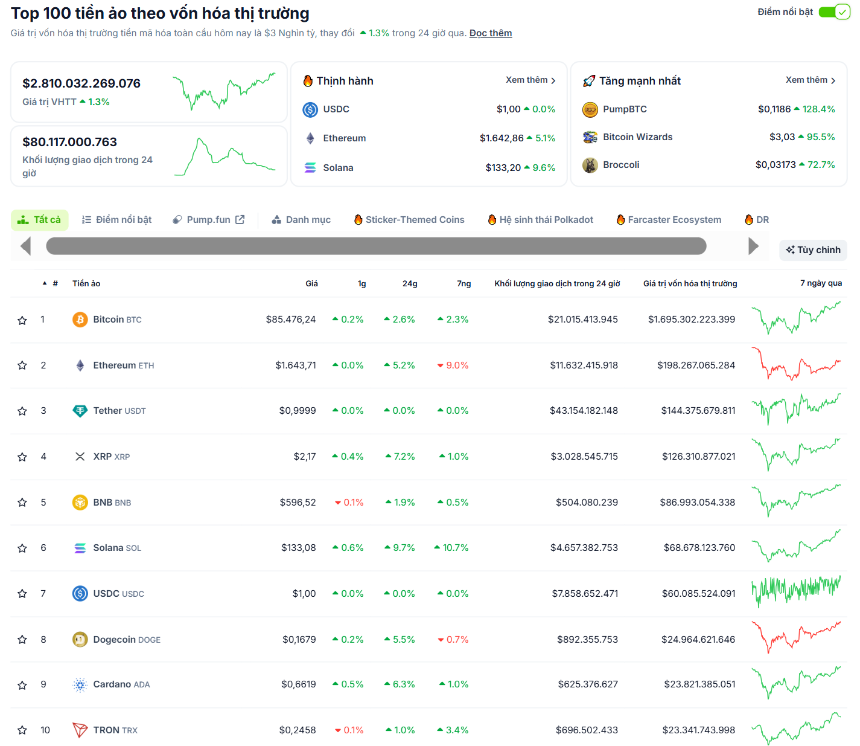Click the fire icon on Hệ sinh thái Polkadot
860x746 pixels.
(492, 220)
